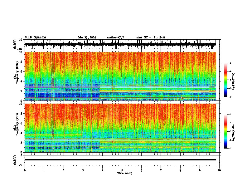Click the "8" kHz tick on ch.1 spectrogram
The height and width of the screenshot is (191, 247).
click(22, 62)
